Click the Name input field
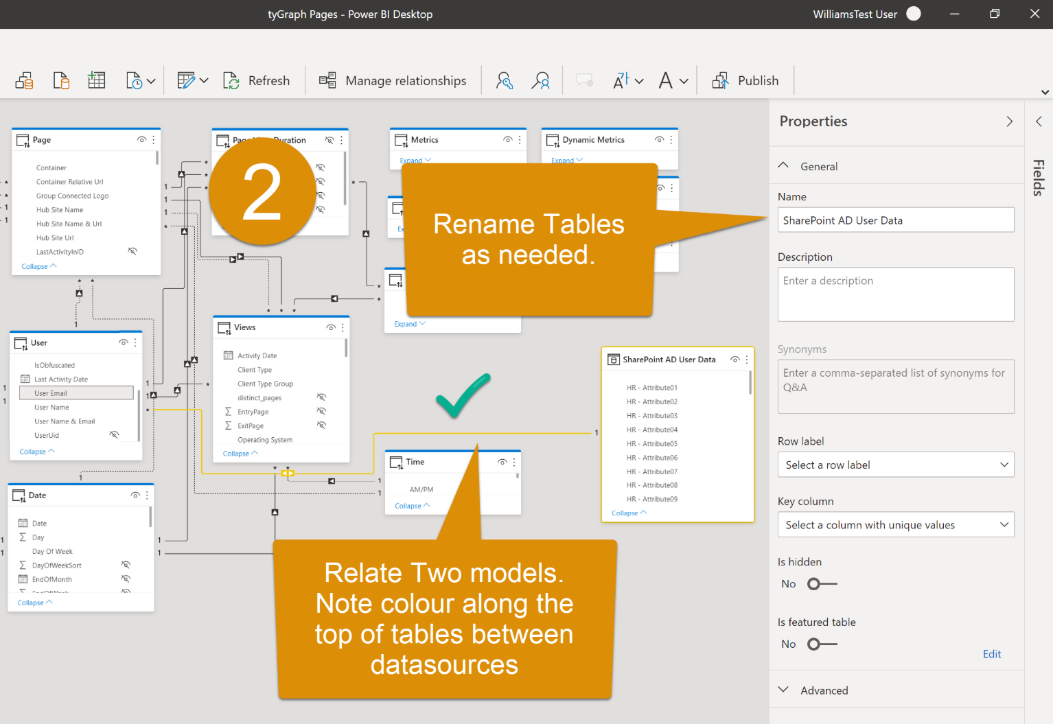1053x724 pixels. tap(896, 220)
